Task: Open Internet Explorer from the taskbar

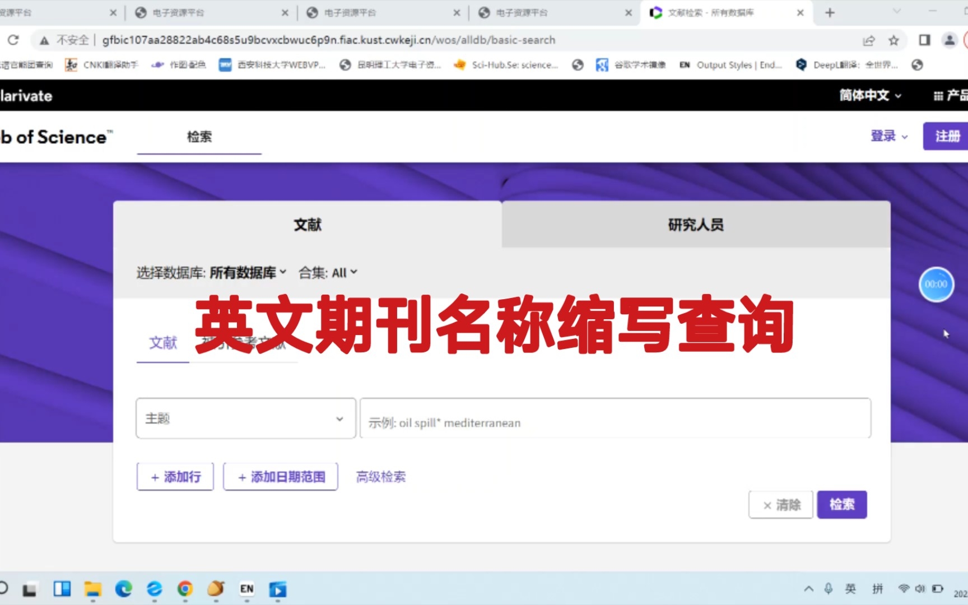Action: pyautogui.click(x=154, y=589)
